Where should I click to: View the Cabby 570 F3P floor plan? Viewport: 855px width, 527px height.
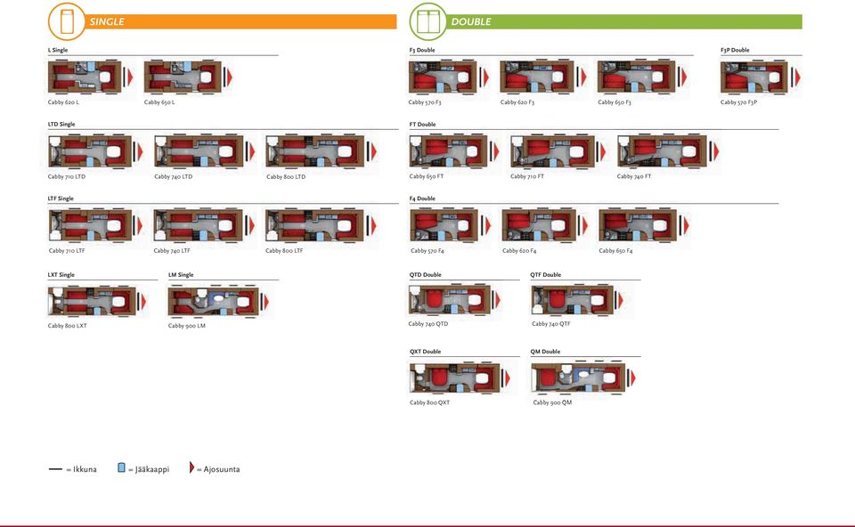[760, 77]
